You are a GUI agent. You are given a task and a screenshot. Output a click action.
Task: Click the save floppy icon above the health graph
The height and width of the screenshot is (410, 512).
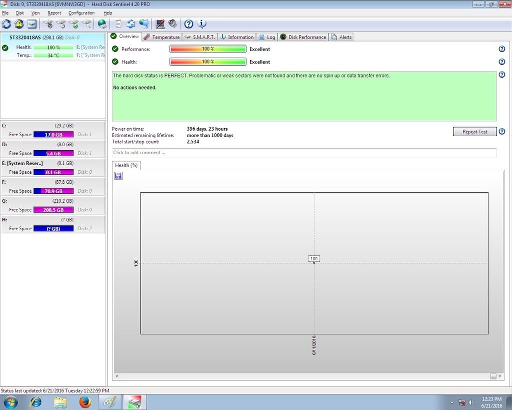point(118,176)
